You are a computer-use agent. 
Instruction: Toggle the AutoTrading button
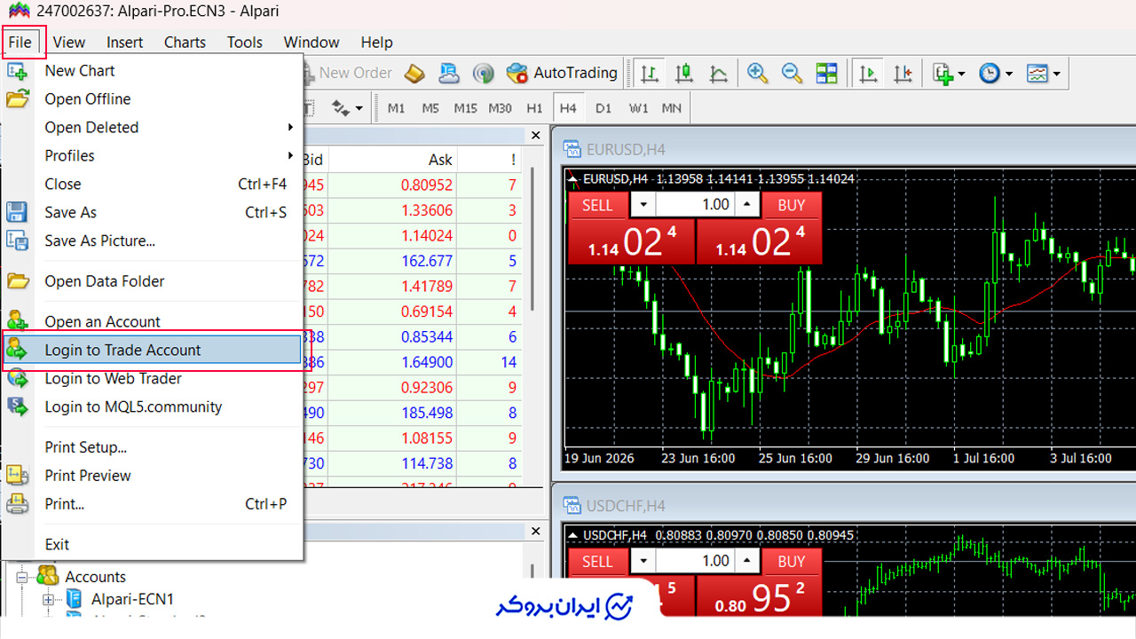(x=562, y=73)
